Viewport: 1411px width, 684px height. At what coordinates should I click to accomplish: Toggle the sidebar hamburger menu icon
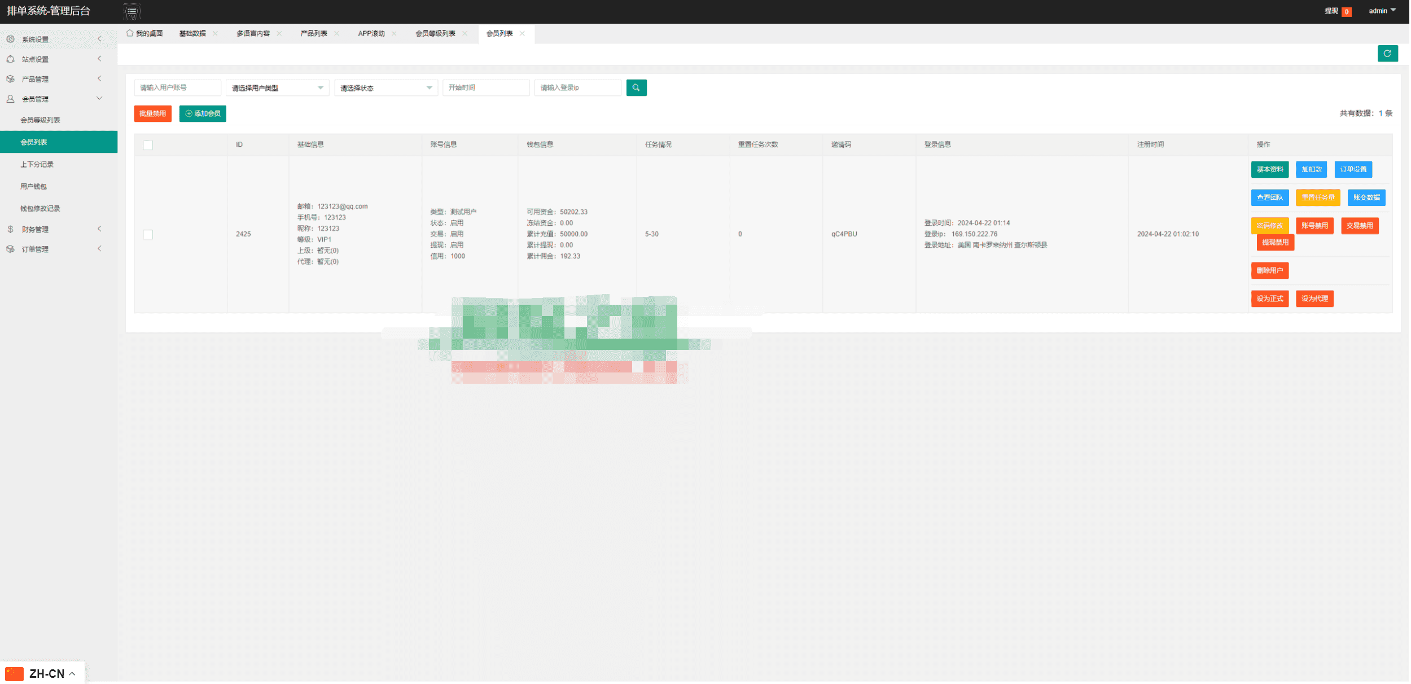[x=132, y=11]
